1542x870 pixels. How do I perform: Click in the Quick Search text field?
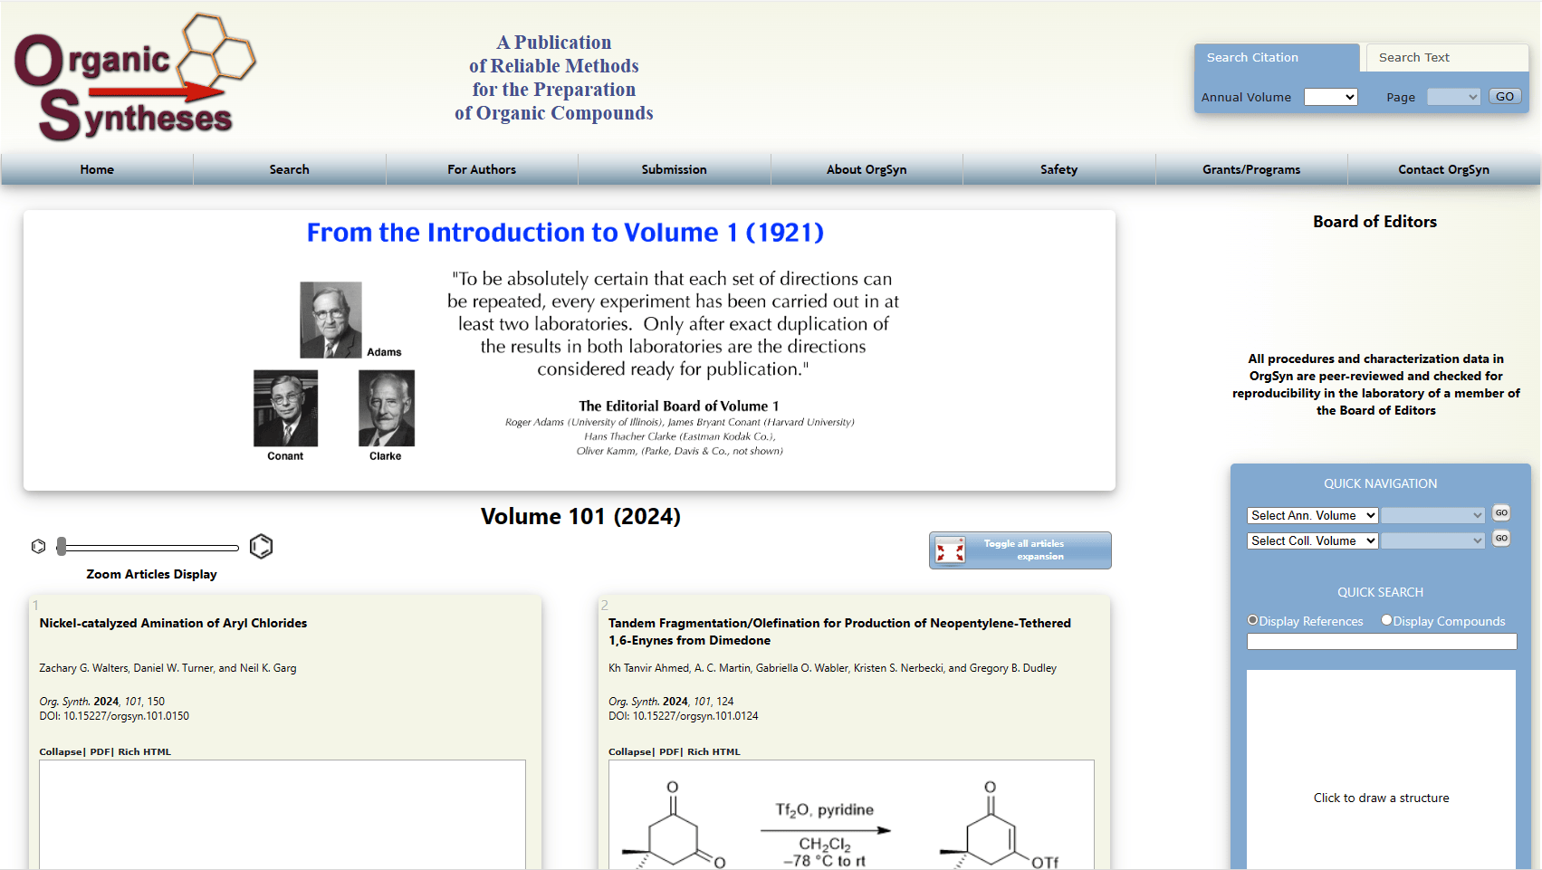click(x=1382, y=641)
